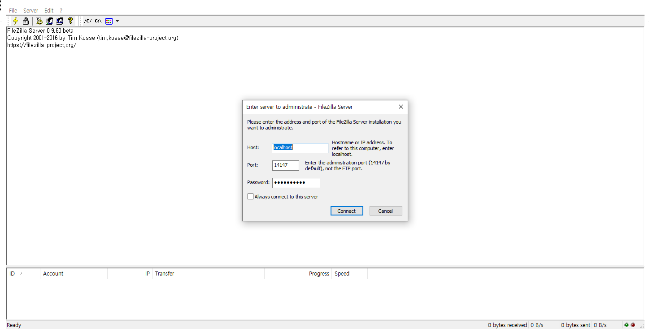Click the FileZilla Server 0.9.60 beta line
The height and width of the screenshot is (336, 649).
pos(40,31)
